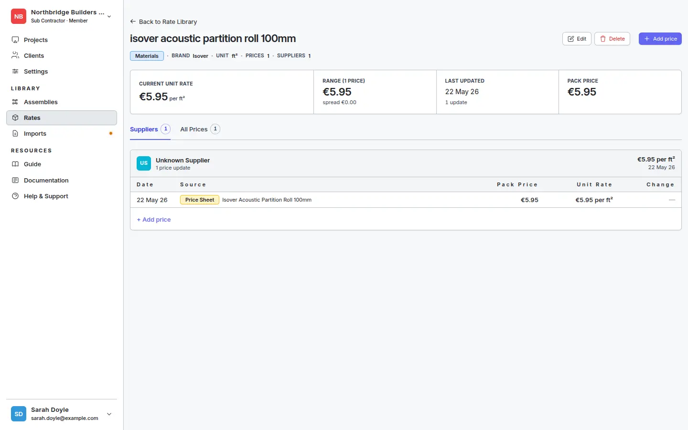Viewport: 688px width, 430px height.
Task: Click the SD user avatar
Action: click(x=19, y=414)
